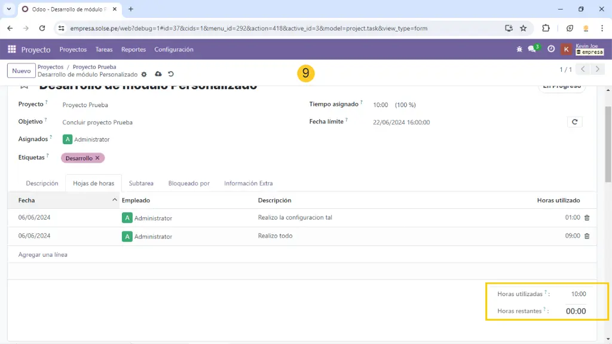This screenshot has height=344, width=612.
Task: Click 'Agregar una línea' link
Action: 43,254
